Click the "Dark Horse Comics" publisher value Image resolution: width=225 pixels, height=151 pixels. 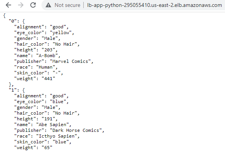point(76,130)
